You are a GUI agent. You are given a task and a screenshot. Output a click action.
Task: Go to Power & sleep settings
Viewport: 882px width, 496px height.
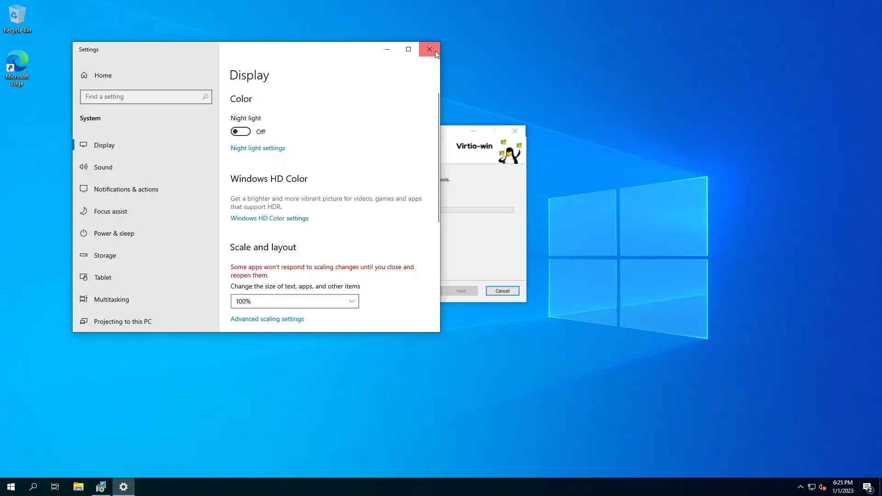[x=114, y=233]
